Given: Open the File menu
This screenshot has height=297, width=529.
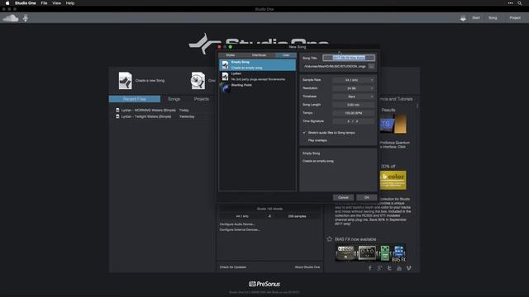Looking at the screenshot, I should (x=44, y=3).
